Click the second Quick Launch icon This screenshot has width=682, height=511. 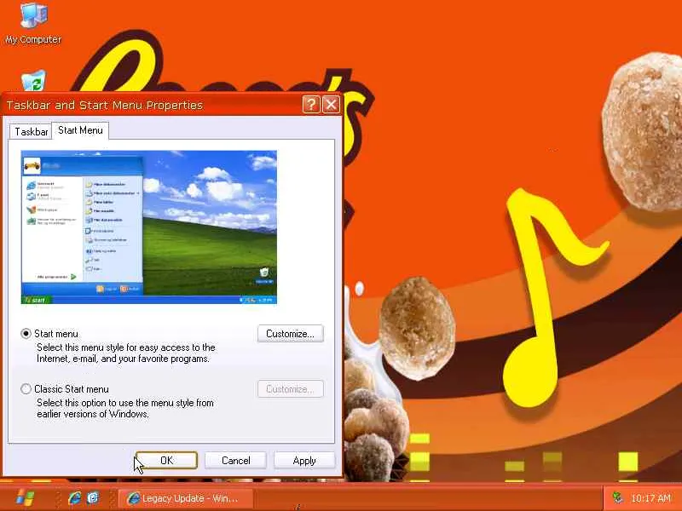(x=93, y=498)
